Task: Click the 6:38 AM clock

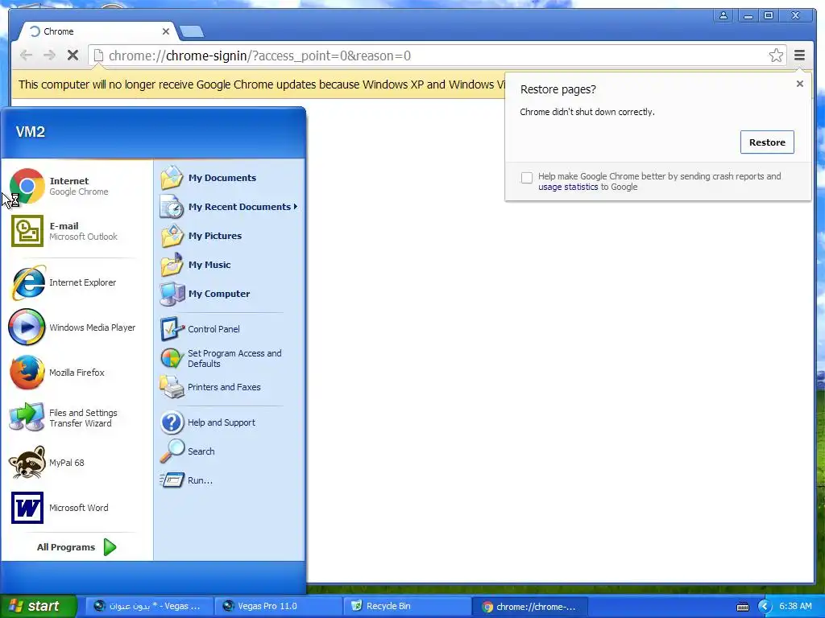Action: [795, 607]
